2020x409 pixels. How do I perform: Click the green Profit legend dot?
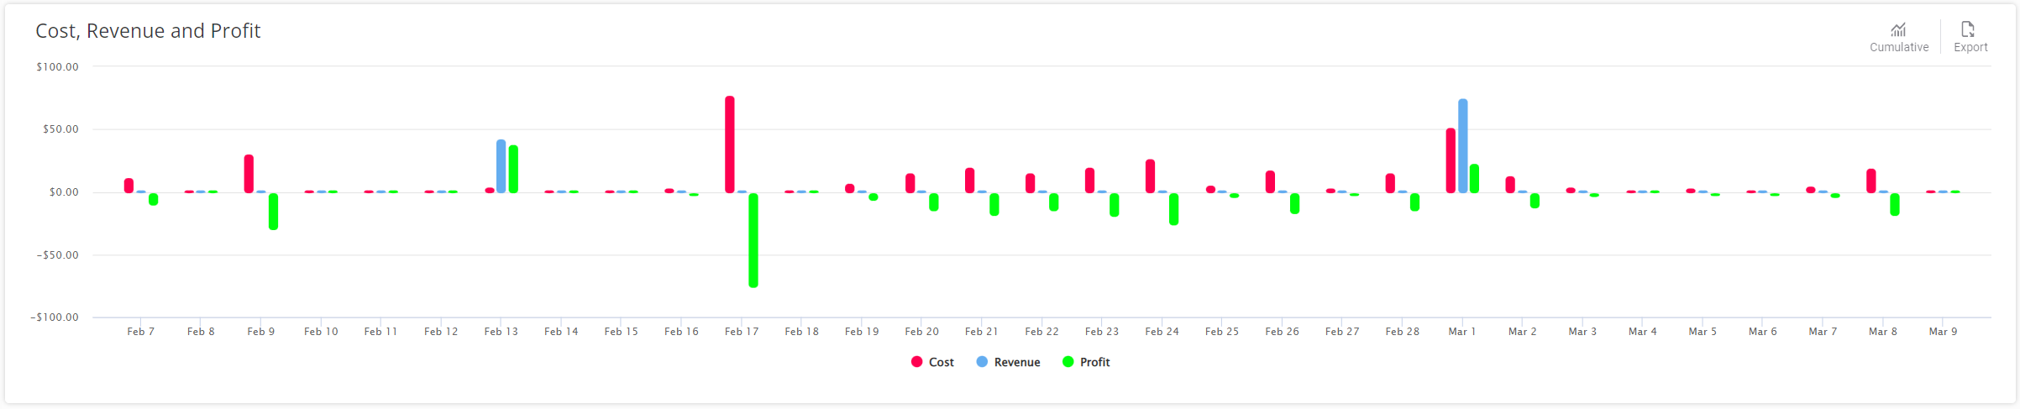(1068, 362)
